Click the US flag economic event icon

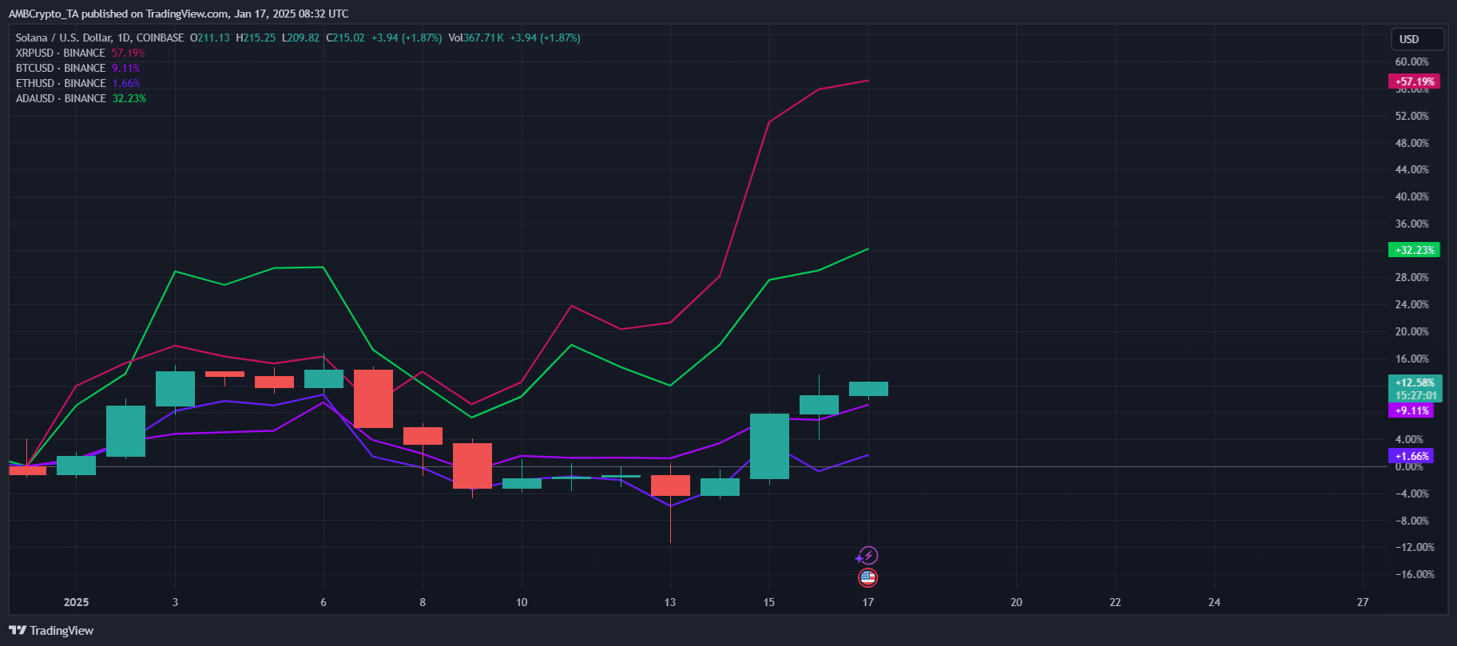click(x=867, y=577)
